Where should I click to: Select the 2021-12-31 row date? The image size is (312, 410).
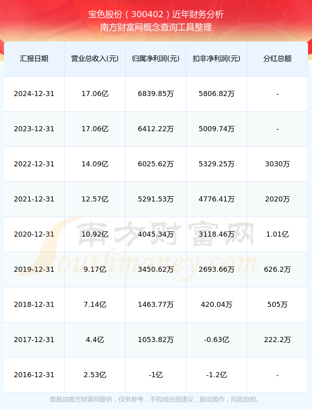pos(34,199)
